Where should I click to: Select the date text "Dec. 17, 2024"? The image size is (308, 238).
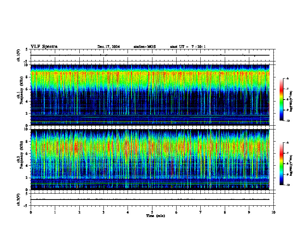[x=108, y=47]
